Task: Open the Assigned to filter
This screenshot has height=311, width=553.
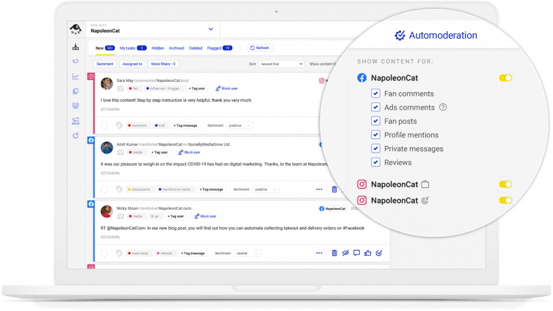Action: tap(132, 64)
